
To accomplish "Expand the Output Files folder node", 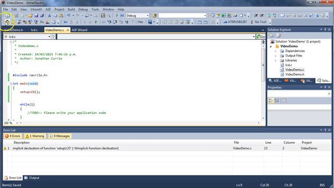I will (276, 56).
